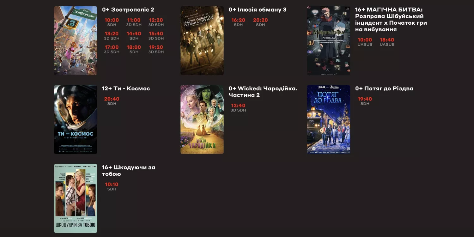Open the Ілюзія обману 3 movie page
Screen dimensions: 474x237
click(258, 10)
